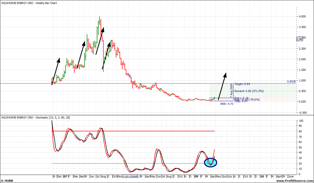This screenshot has width=314, height=183.
Task: Click the 'Weekly Bar Chart' title text
Action: (46, 3)
